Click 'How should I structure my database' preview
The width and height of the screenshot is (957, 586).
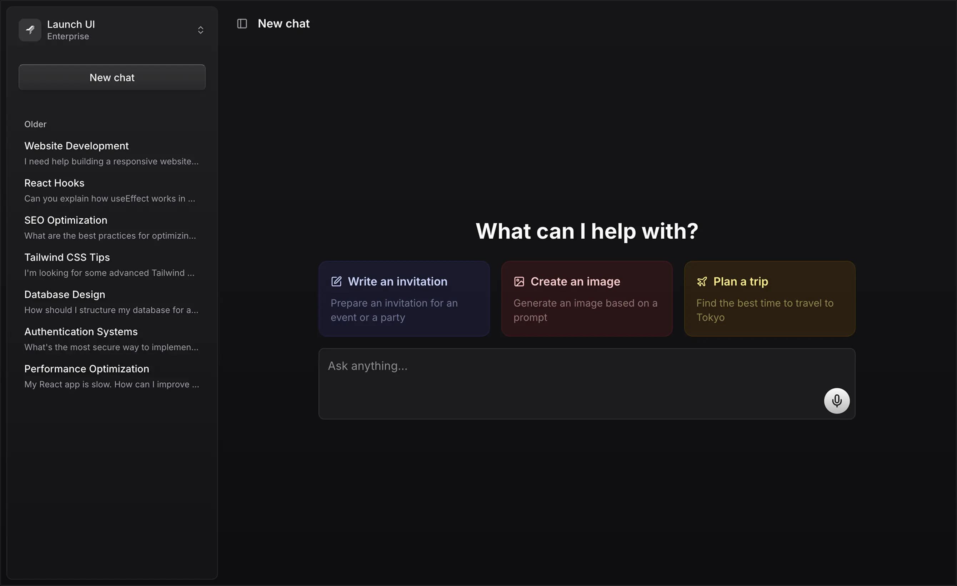(111, 310)
